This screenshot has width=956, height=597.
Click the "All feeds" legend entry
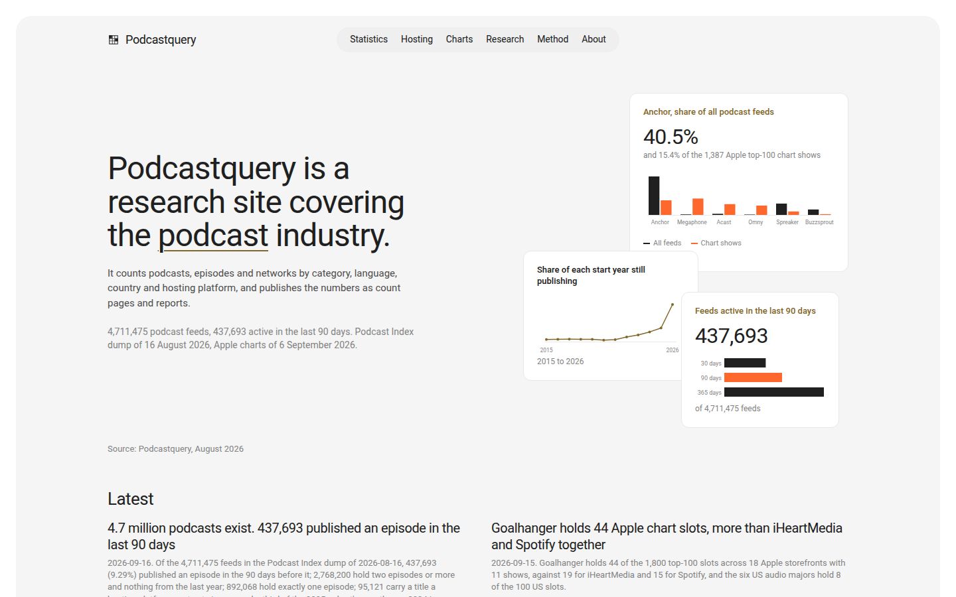[663, 243]
